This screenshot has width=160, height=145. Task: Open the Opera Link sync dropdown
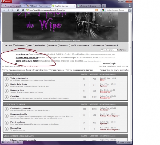click(9, 142)
